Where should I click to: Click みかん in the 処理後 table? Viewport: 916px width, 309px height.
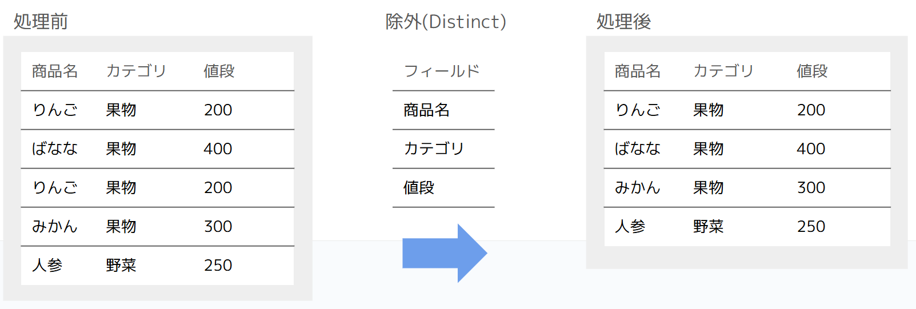[638, 187]
